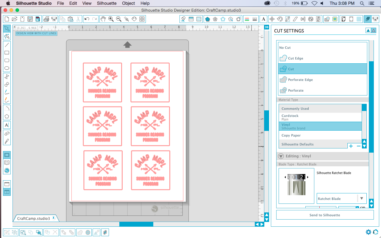The width and height of the screenshot is (381, 238).
Task: Open the Library book icon
Action: point(7,163)
